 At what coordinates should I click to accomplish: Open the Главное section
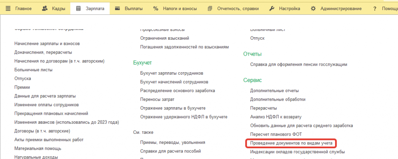[23, 9]
